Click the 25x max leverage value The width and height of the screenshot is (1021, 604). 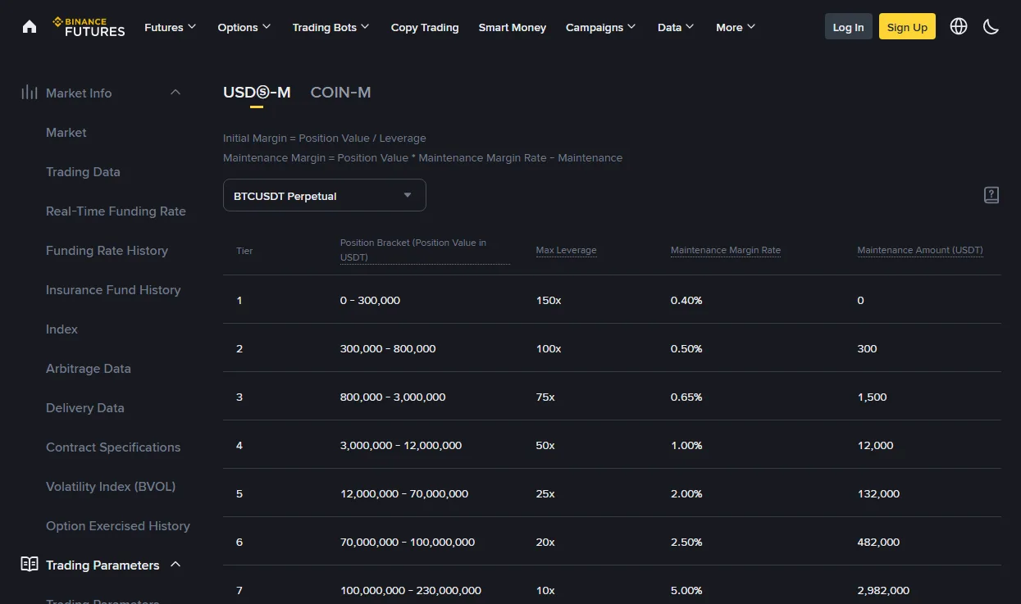pos(545,493)
